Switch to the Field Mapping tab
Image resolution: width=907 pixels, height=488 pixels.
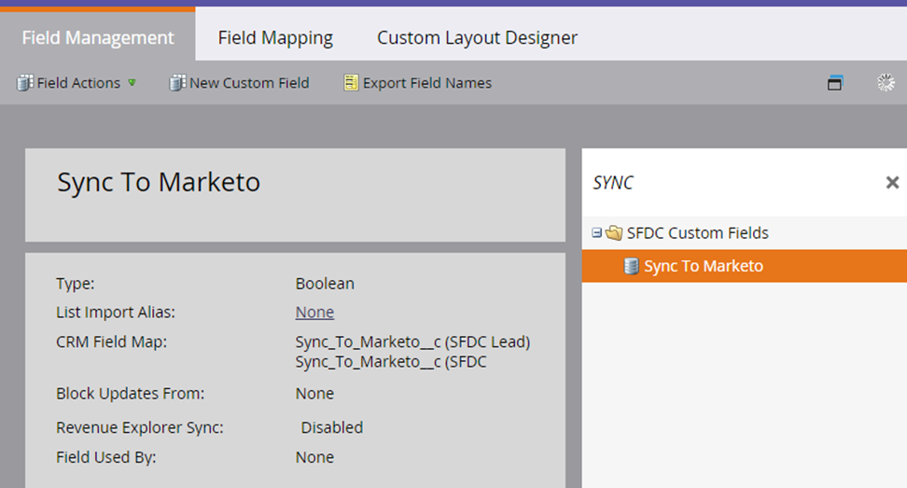(275, 37)
